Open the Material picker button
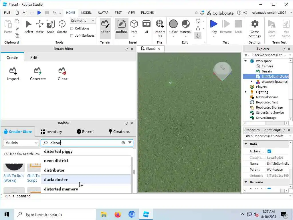The width and height of the screenshot is (293, 220). (185, 27)
